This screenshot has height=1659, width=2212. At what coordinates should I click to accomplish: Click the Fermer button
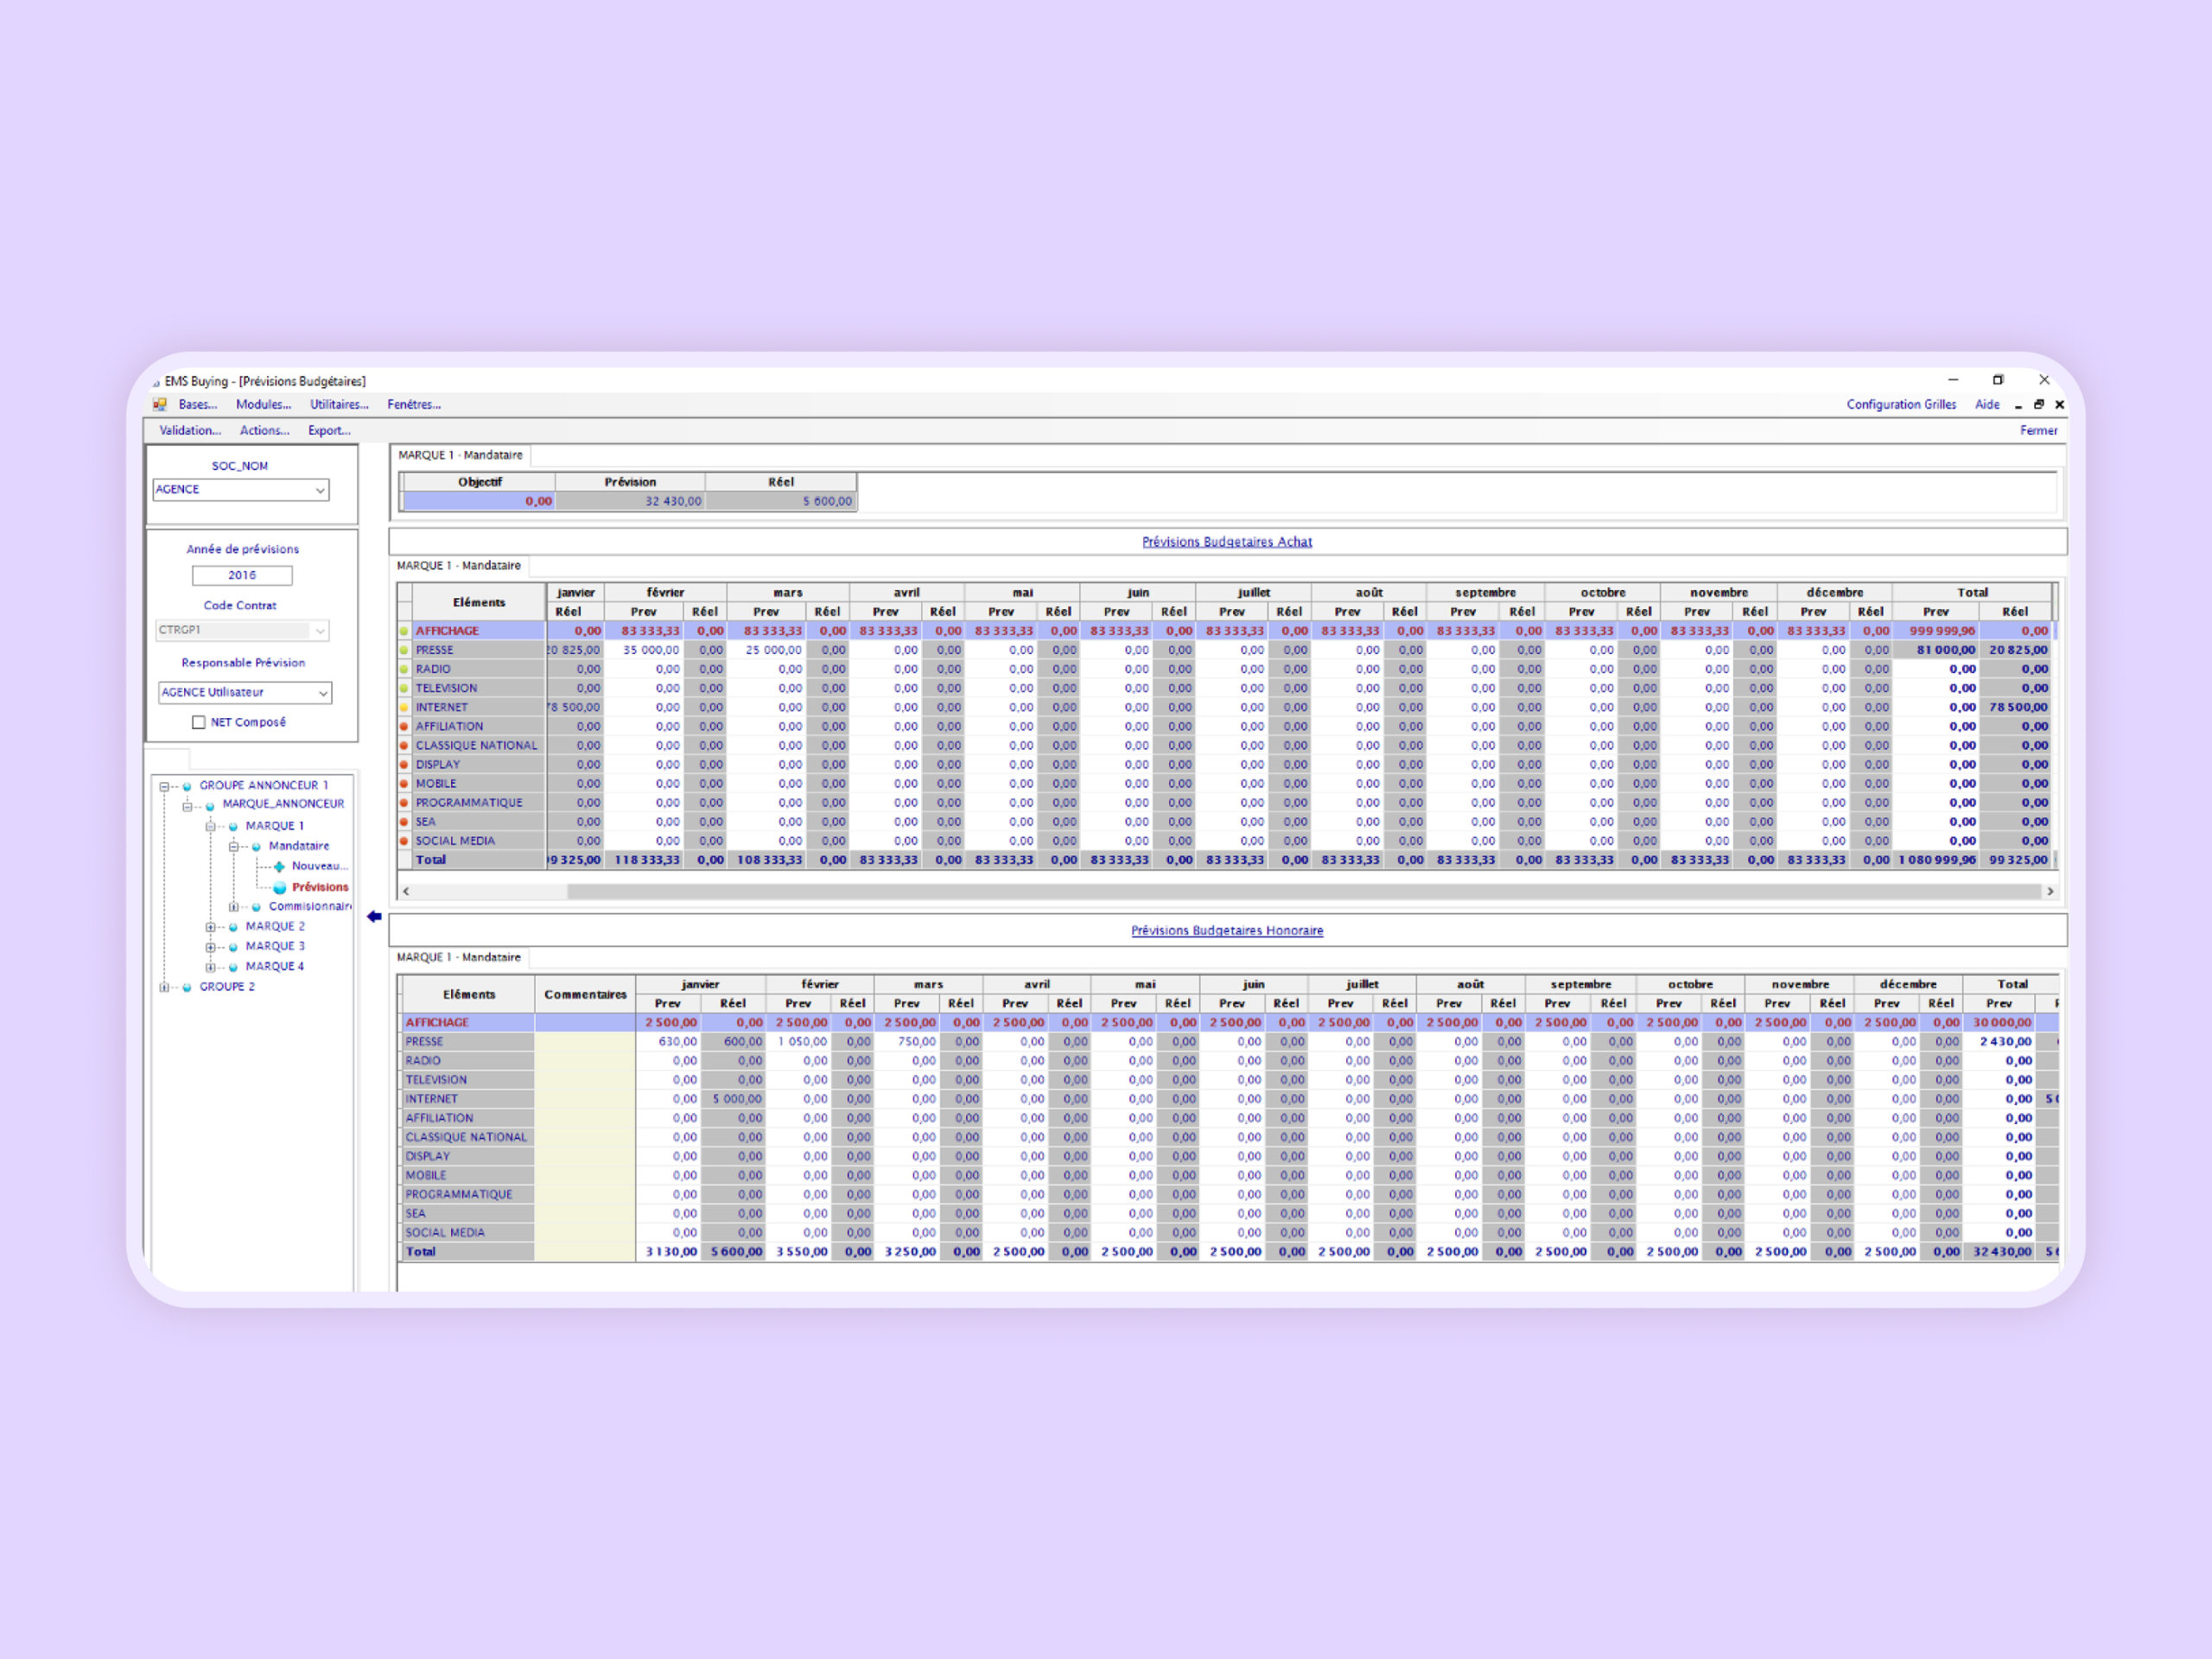2038,430
